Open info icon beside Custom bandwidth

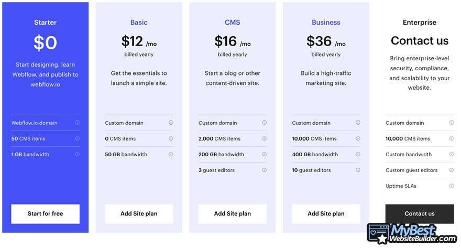click(x=451, y=155)
